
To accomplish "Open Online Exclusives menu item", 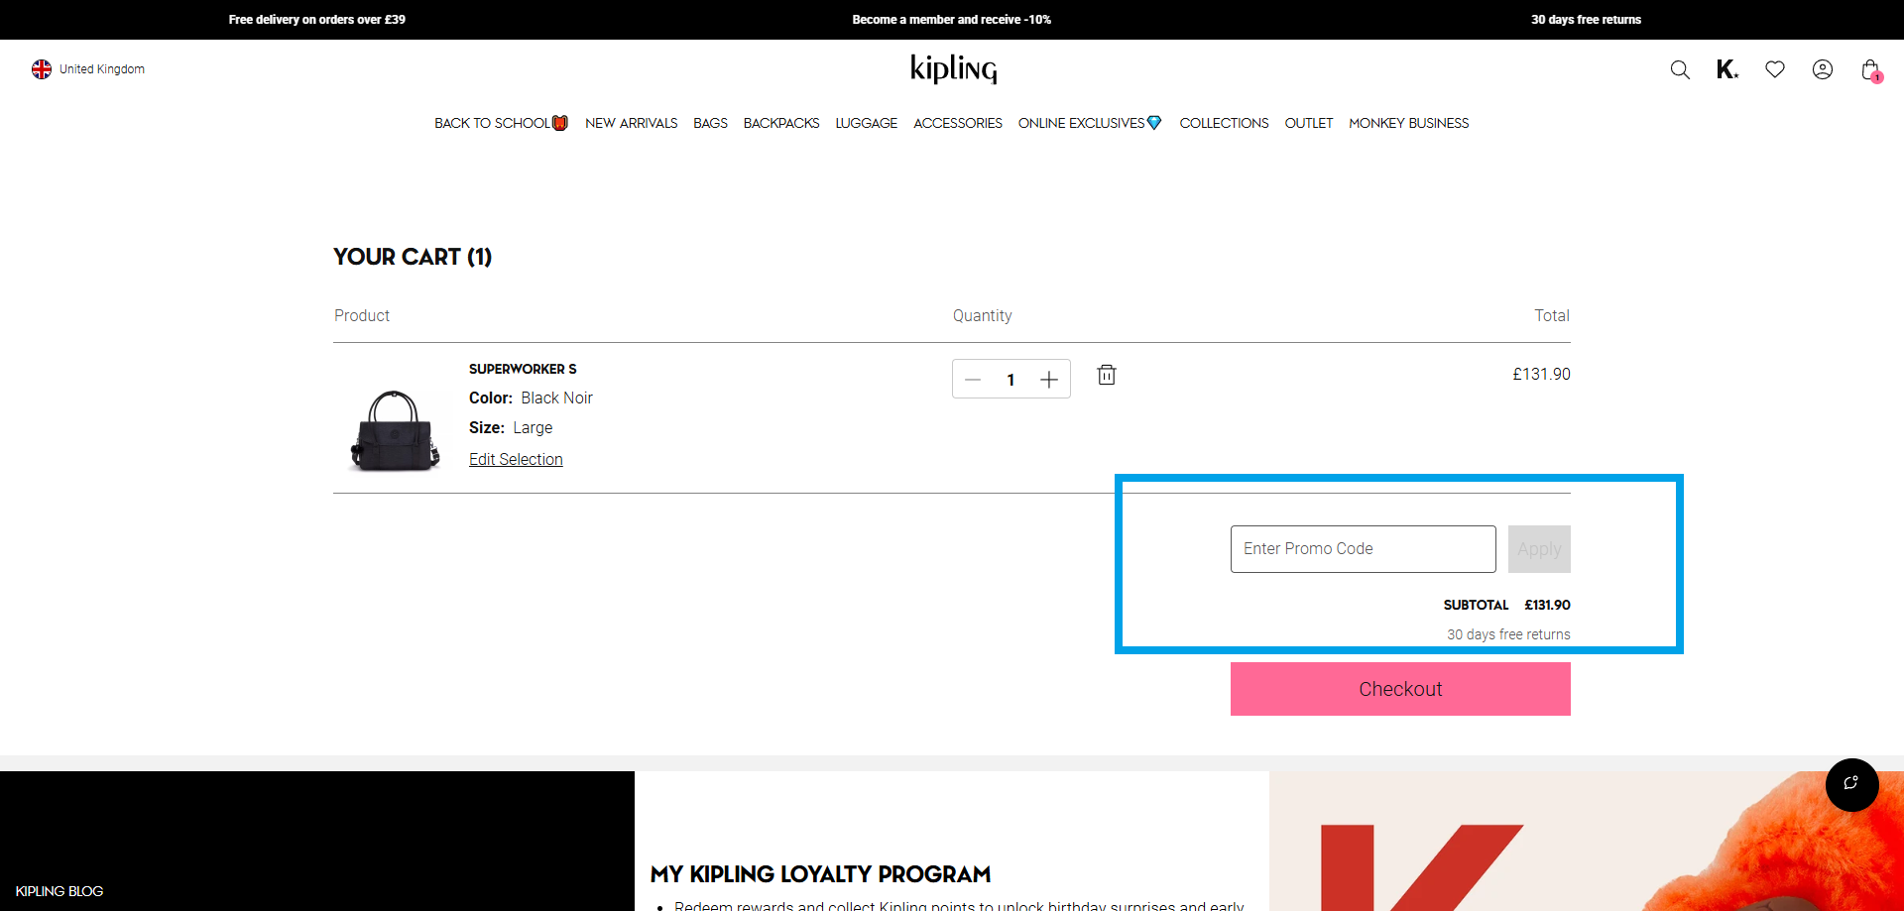I will pos(1090,123).
